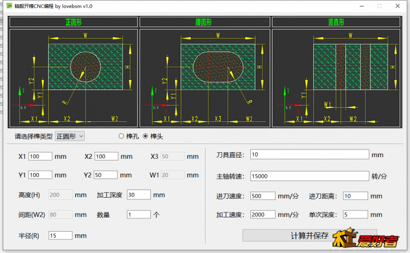Viewport: 410px width, 253px height.
Task: Click the 刀具直径 input field
Action: [x=309, y=154]
